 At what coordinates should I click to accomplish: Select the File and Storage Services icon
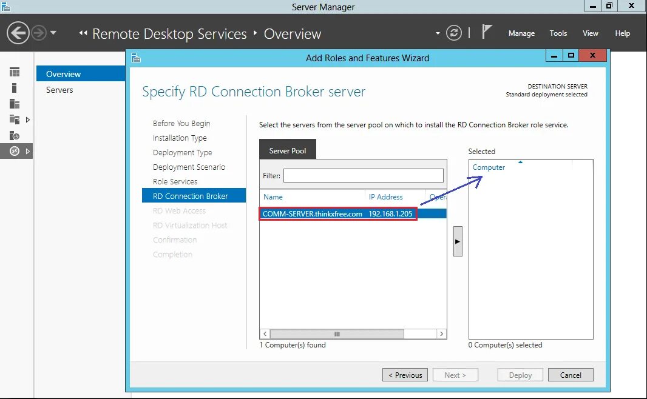pyautogui.click(x=15, y=119)
